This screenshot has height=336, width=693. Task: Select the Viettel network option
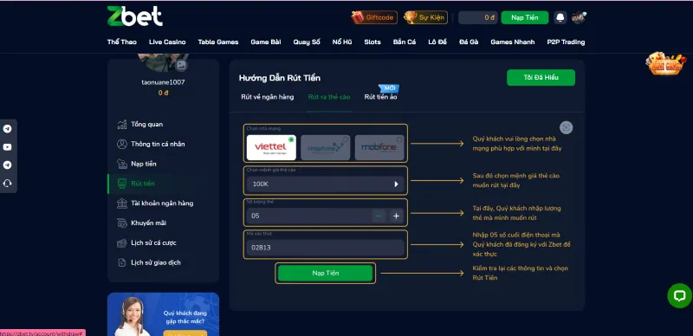271,148
